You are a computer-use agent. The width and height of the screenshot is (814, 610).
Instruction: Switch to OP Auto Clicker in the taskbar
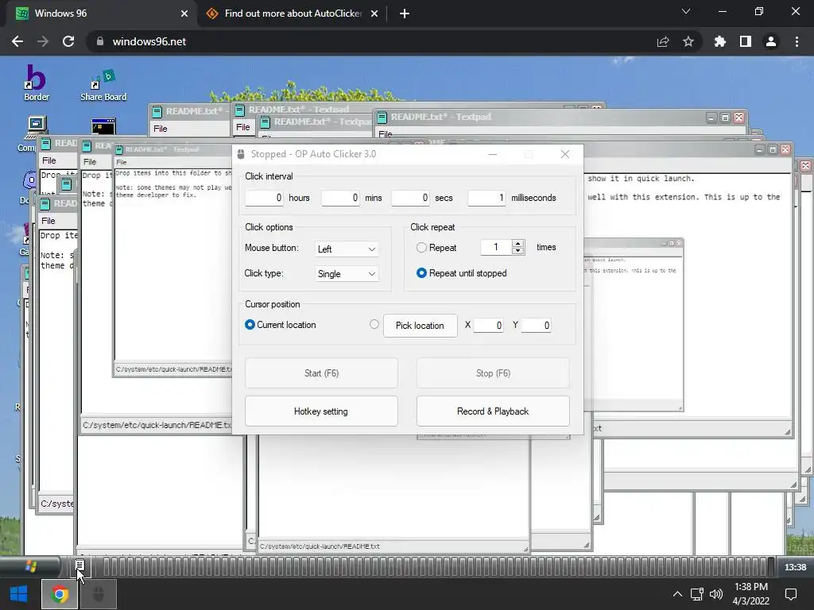tap(98, 594)
